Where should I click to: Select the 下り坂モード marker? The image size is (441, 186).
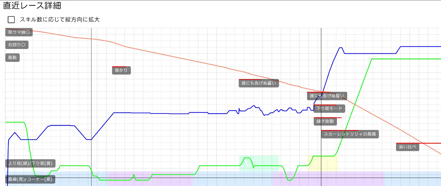329,109
